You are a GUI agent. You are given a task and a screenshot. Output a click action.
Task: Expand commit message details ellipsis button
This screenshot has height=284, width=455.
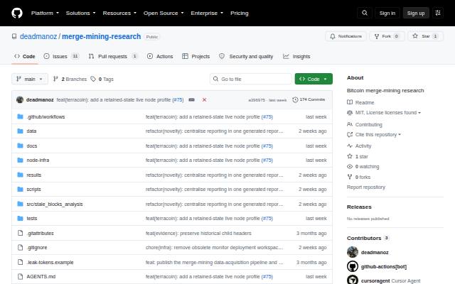[191, 99]
